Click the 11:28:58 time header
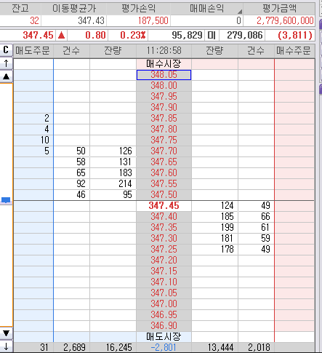The height and width of the screenshot is (353, 322). [164, 51]
